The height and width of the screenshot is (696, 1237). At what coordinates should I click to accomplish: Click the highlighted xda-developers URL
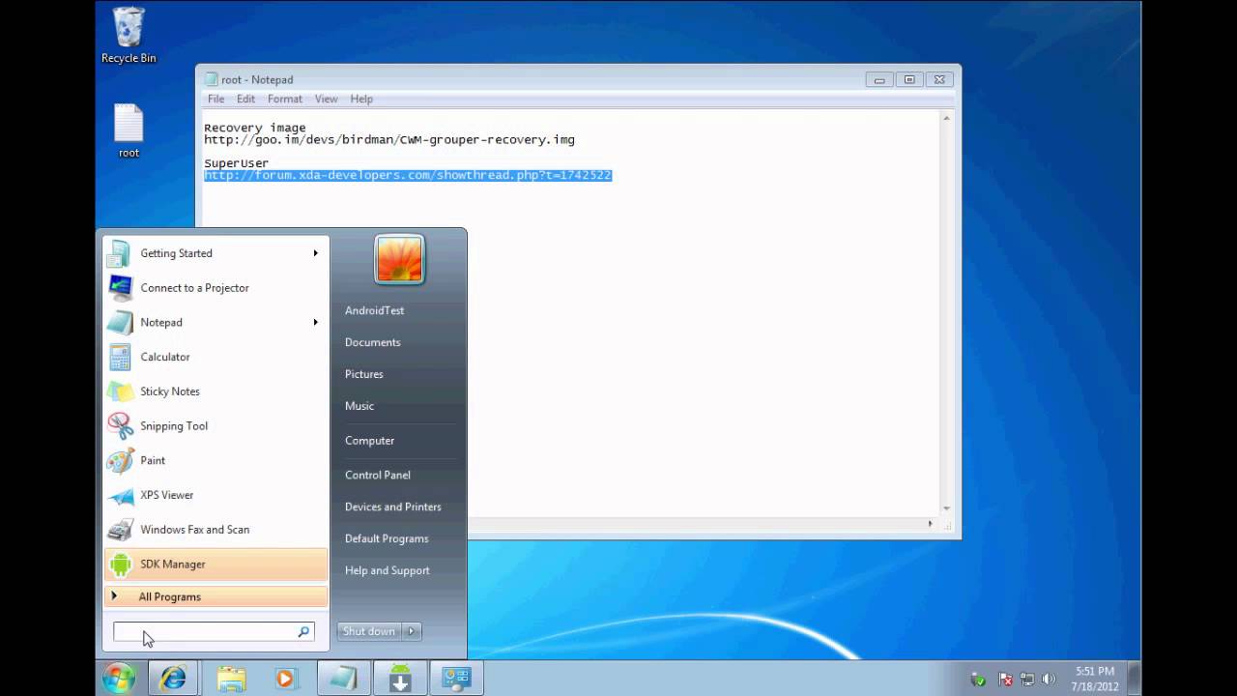(408, 175)
